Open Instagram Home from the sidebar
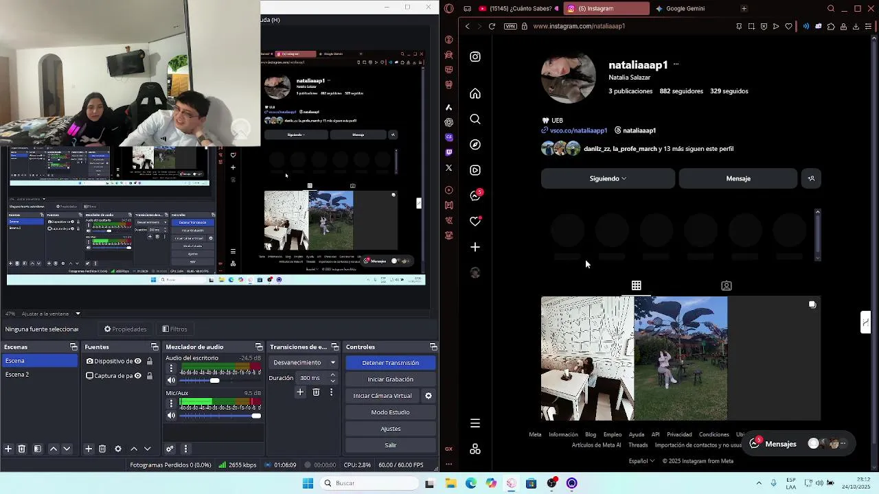The width and height of the screenshot is (879, 494). click(x=475, y=94)
